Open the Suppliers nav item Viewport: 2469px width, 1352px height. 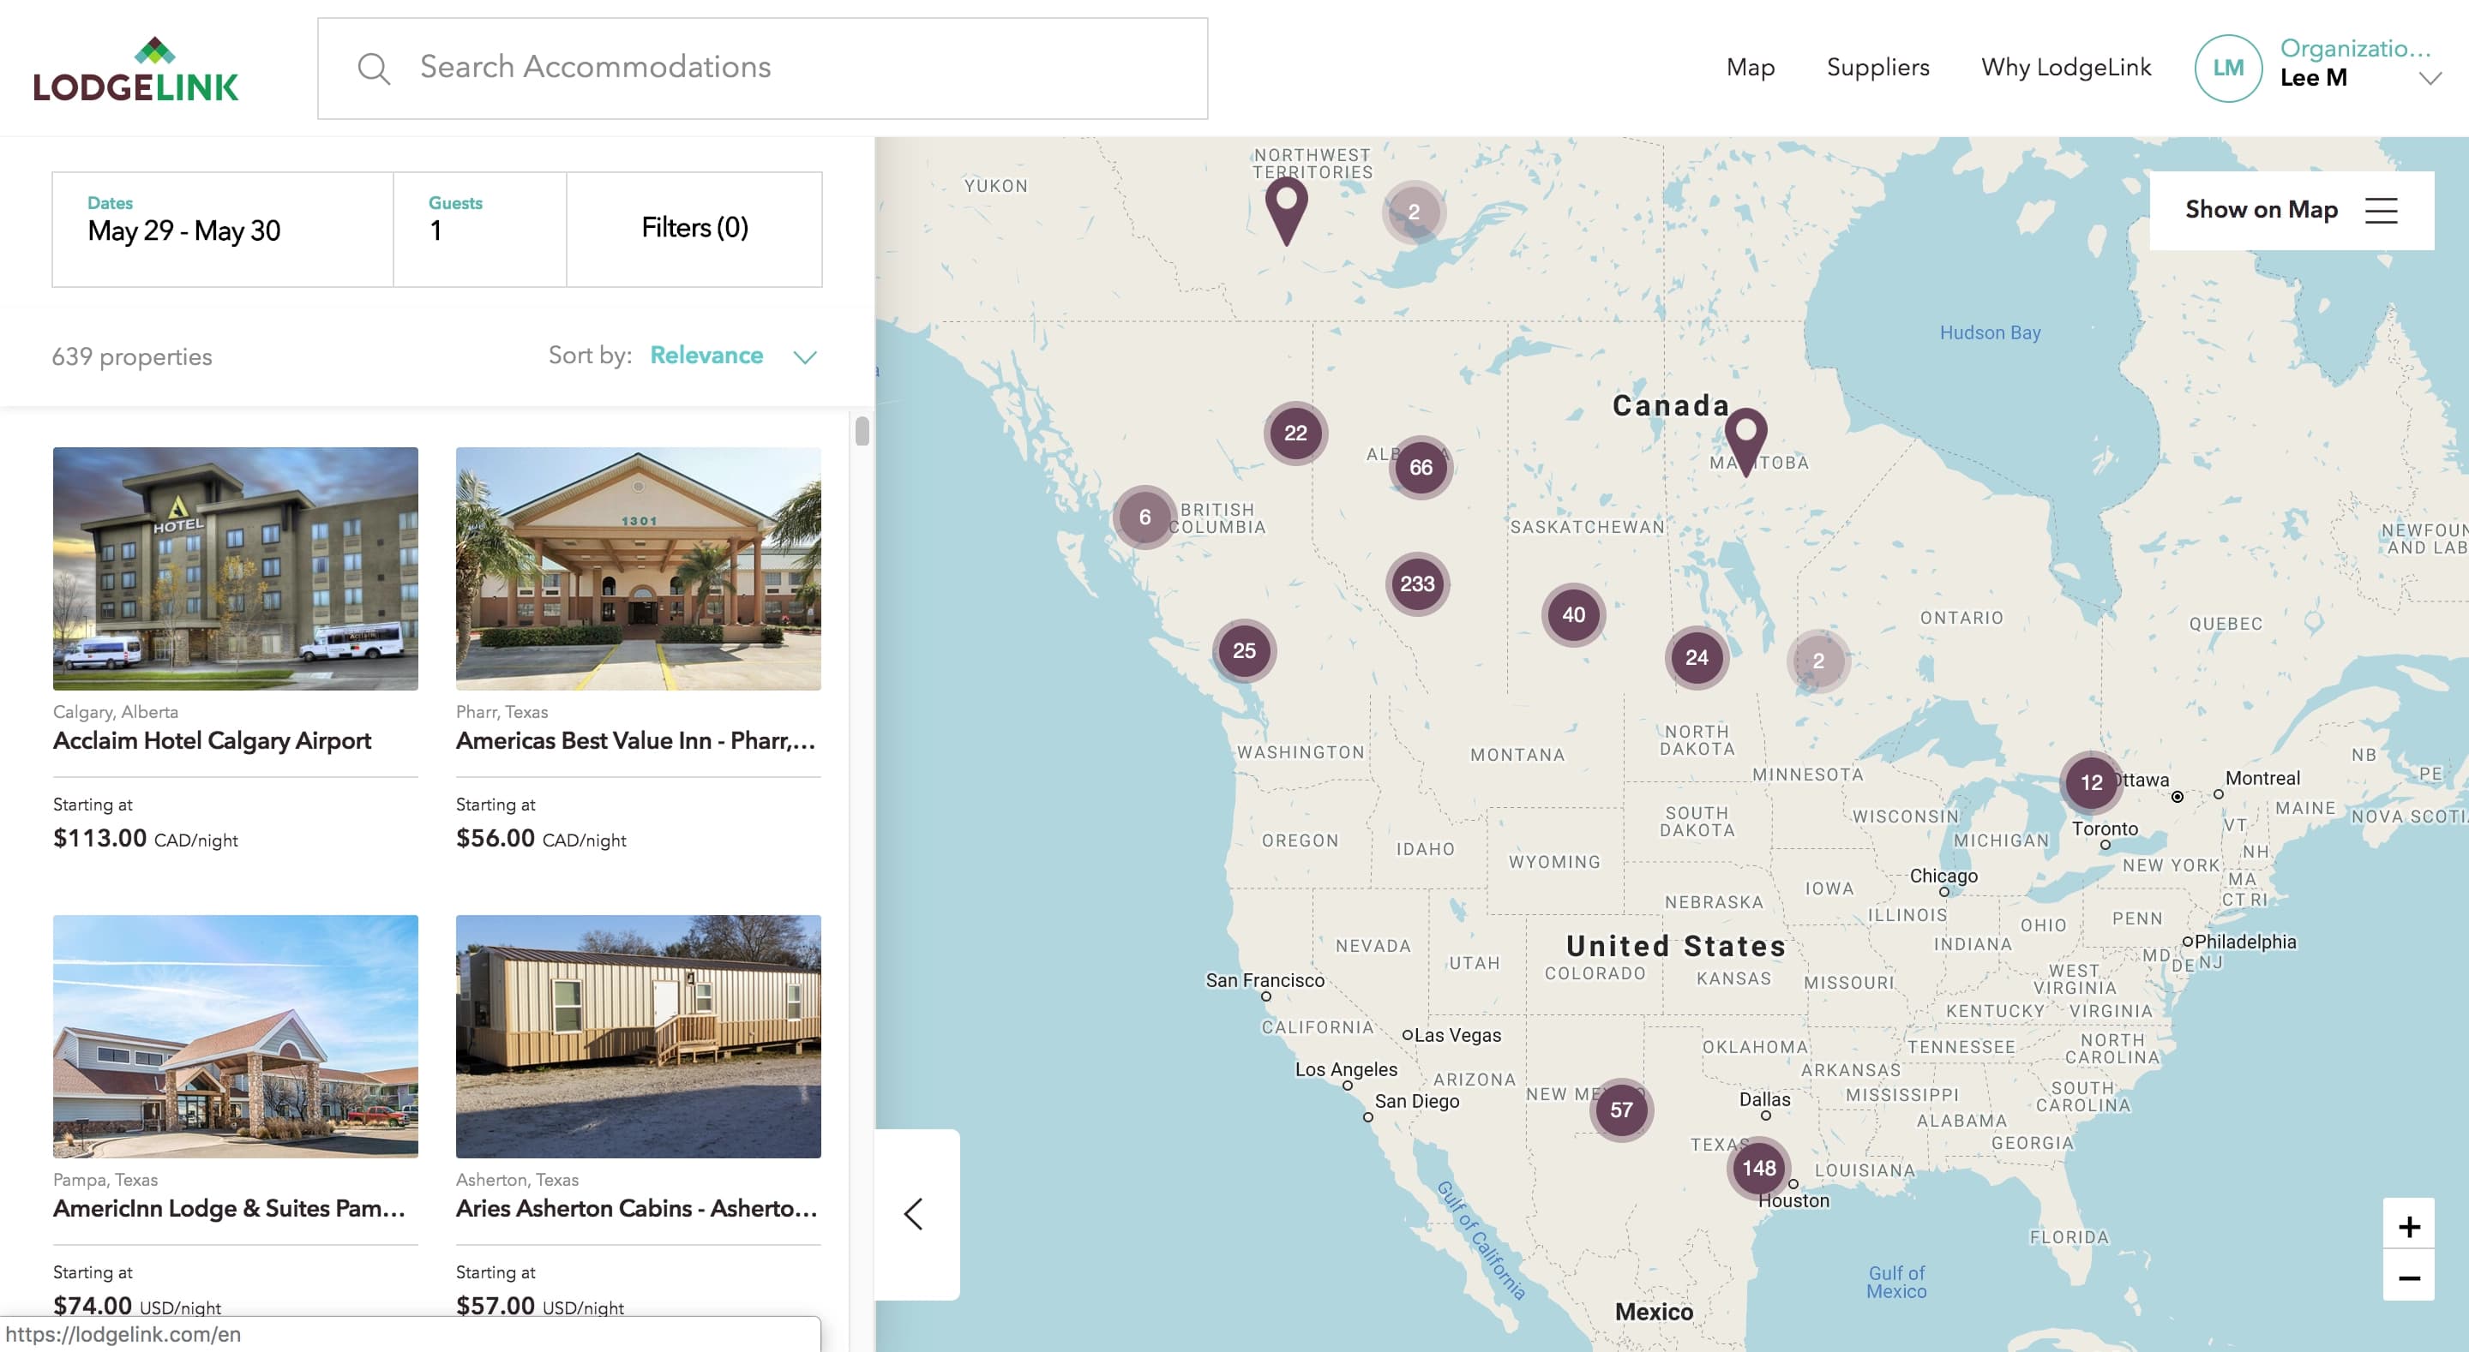1877,67
